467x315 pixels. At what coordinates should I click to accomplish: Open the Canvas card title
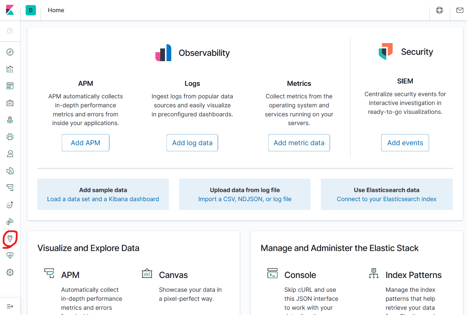click(173, 275)
